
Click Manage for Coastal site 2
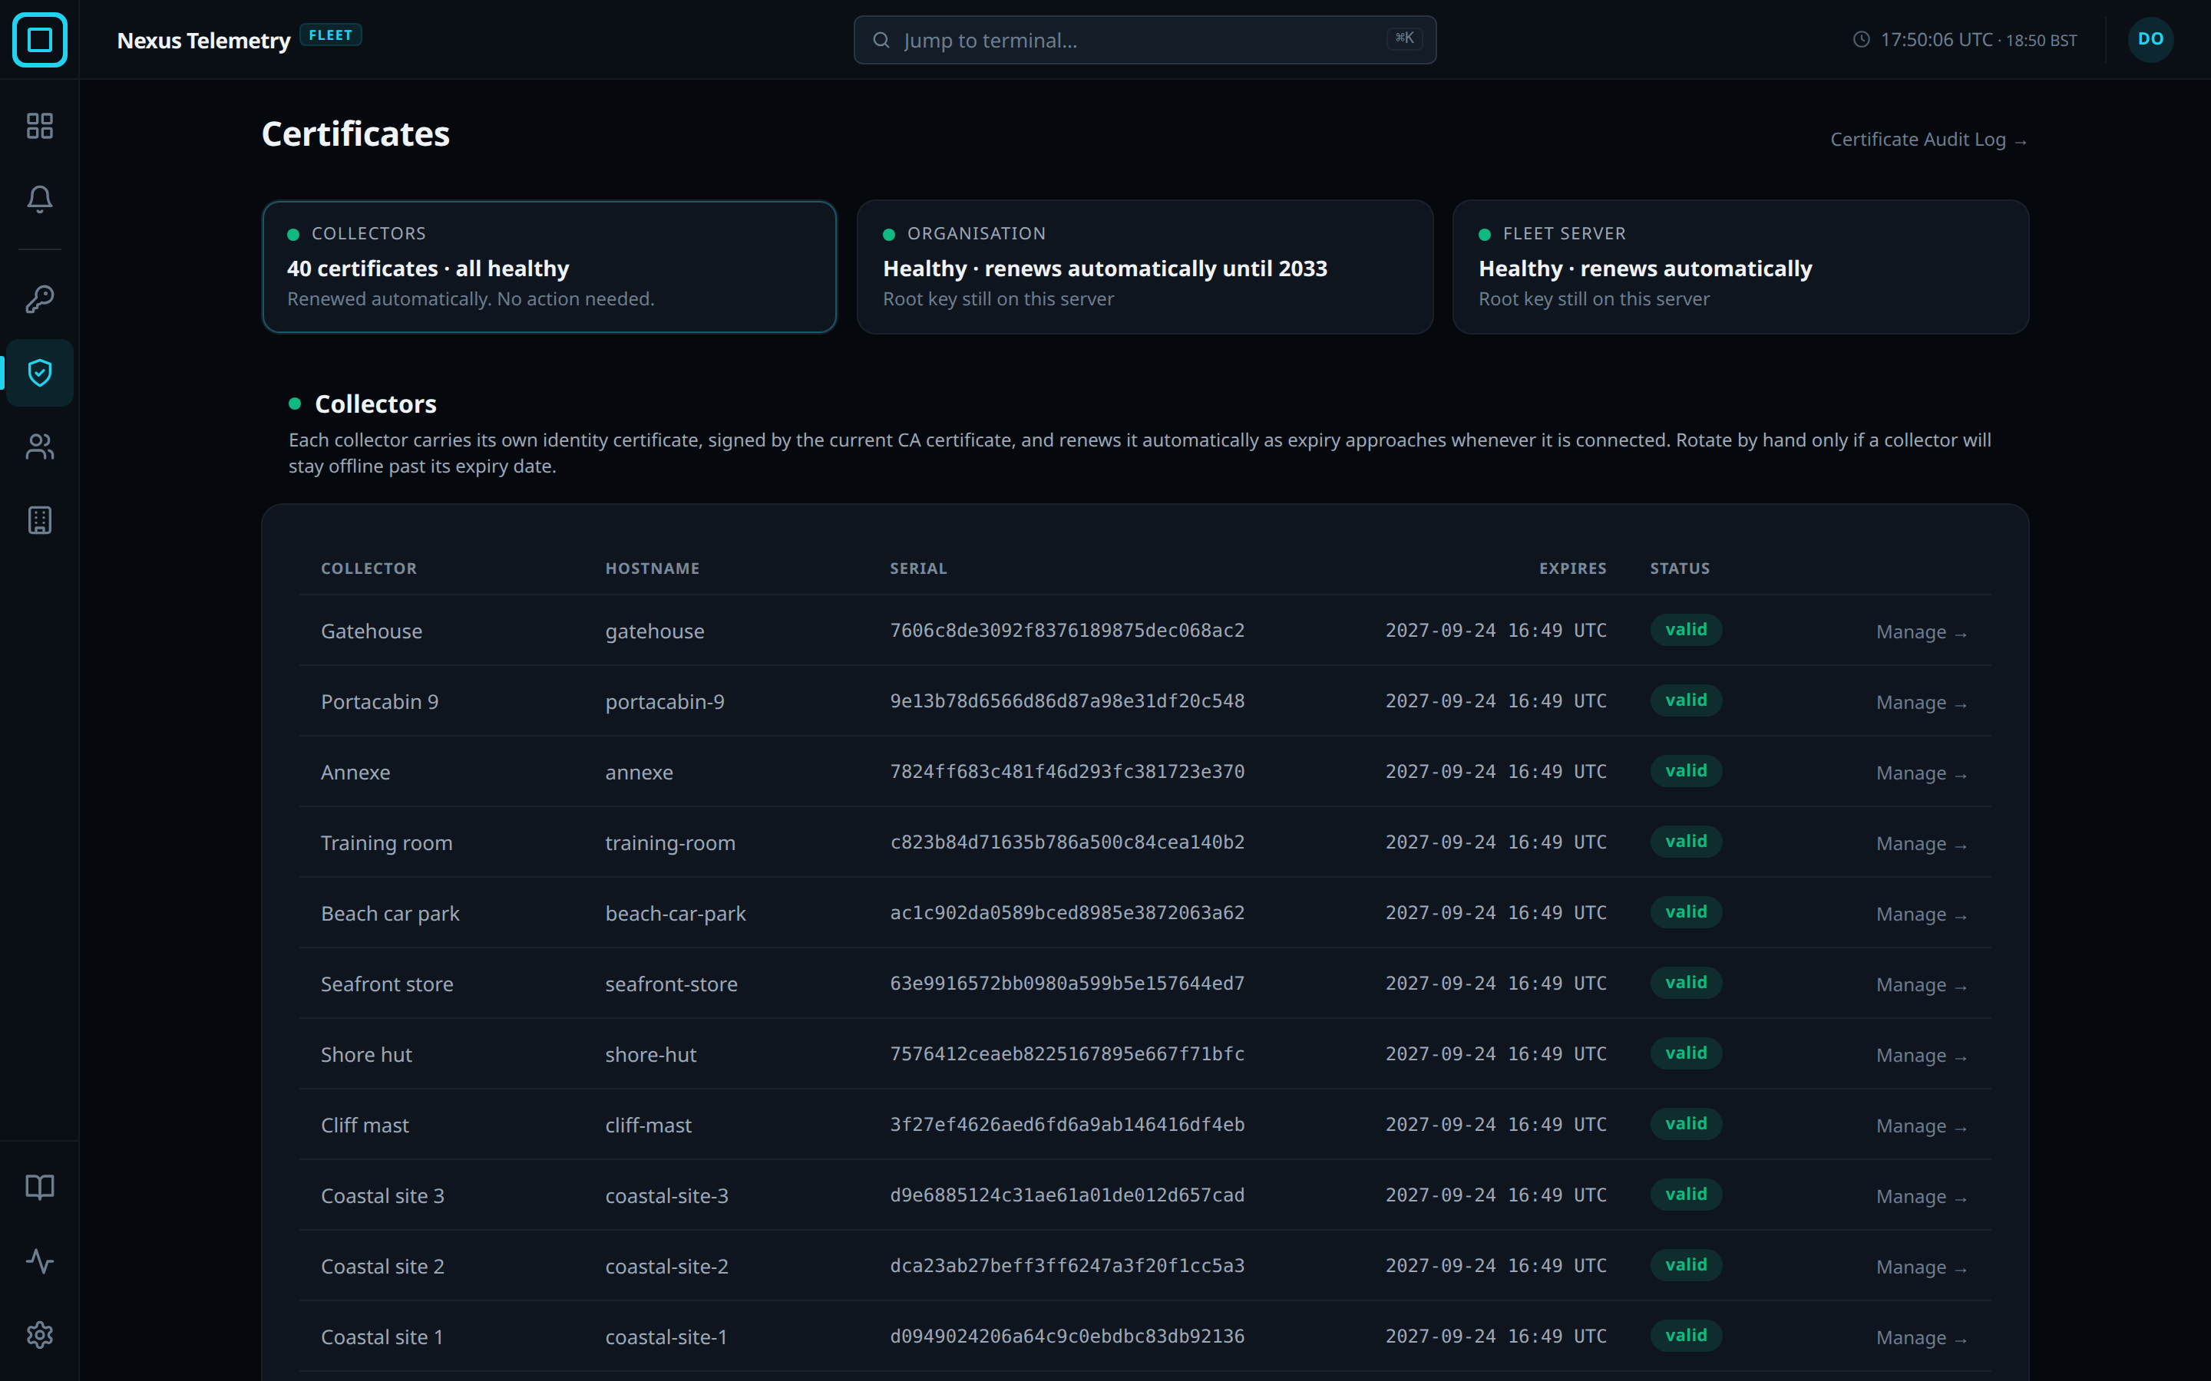(1921, 1267)
